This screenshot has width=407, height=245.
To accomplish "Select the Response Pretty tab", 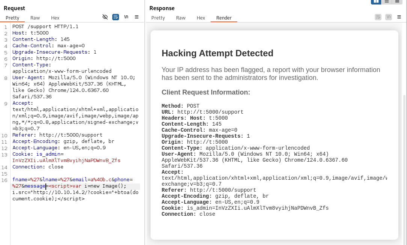I will click(x=158, y=18).
